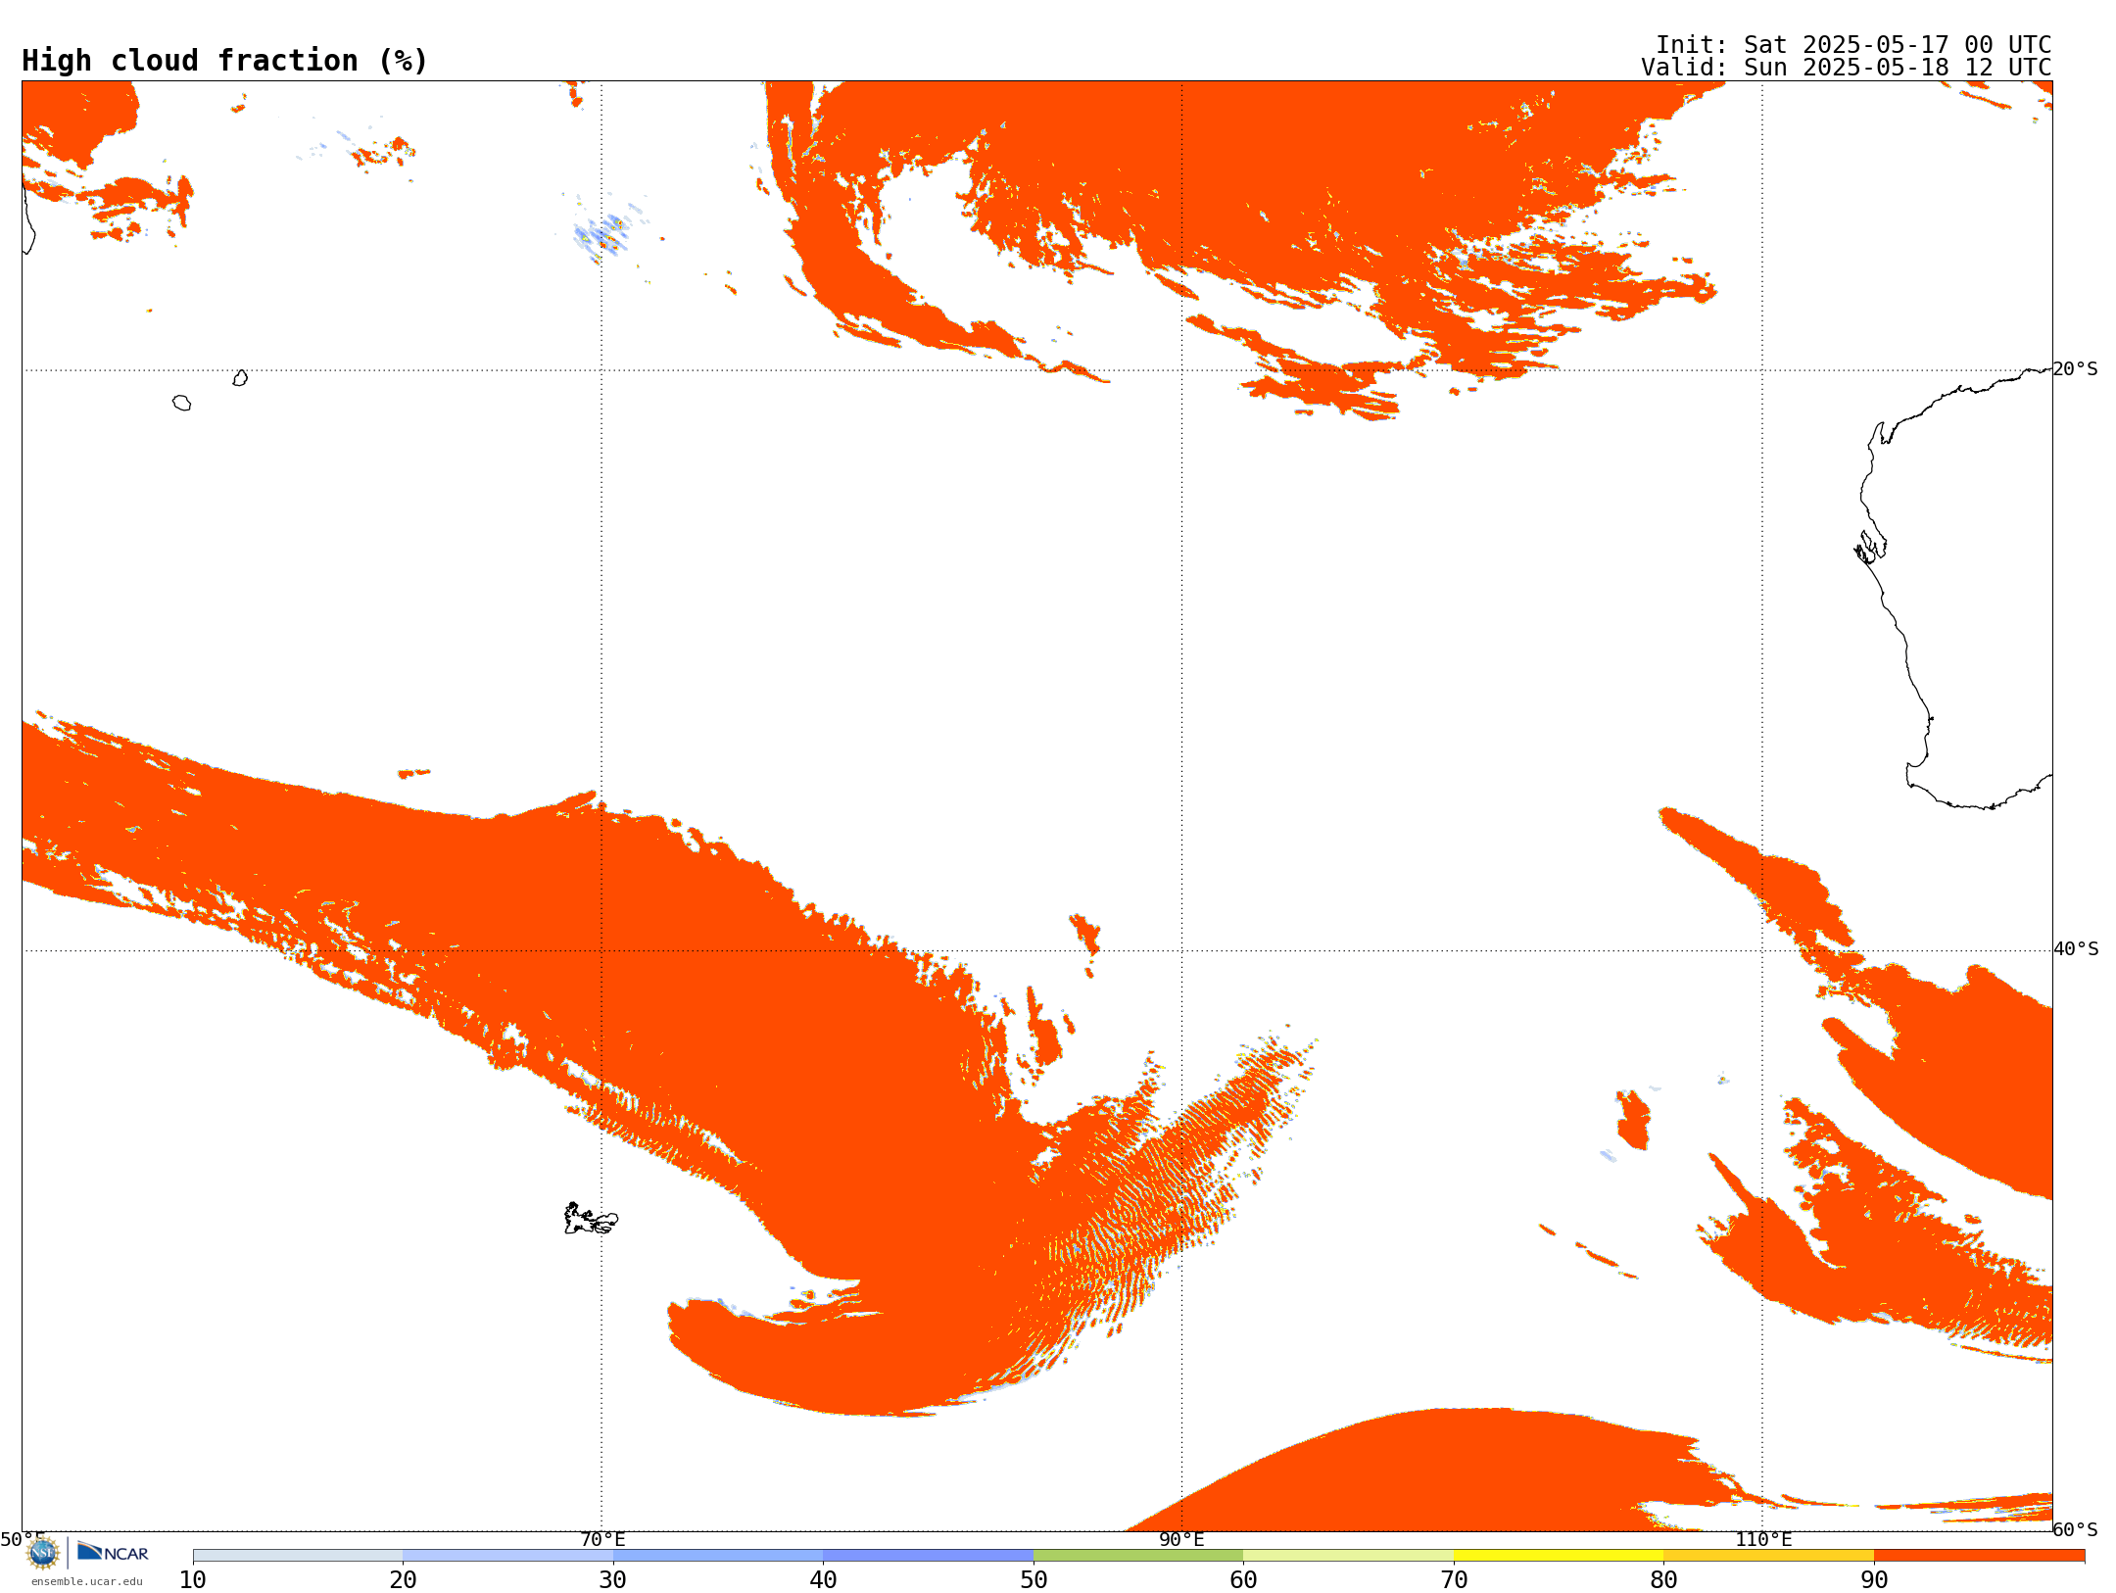
Task: Click the colorbar tick label 90
Action: pyautogui.click(x=1874, y=1580)
